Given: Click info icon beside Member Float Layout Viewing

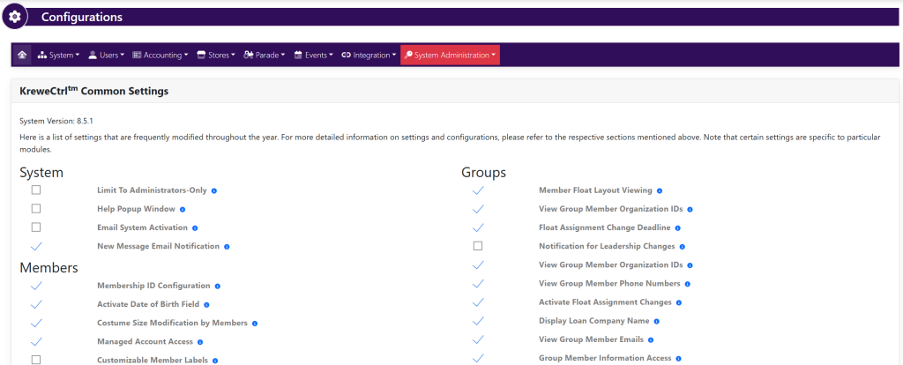Looking at the screenshot, I should tap(660, 190).
